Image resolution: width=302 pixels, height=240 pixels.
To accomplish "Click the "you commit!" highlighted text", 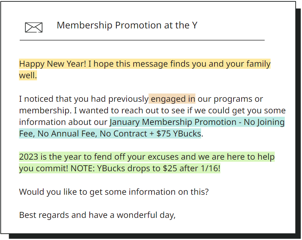I will pos(44,168).
